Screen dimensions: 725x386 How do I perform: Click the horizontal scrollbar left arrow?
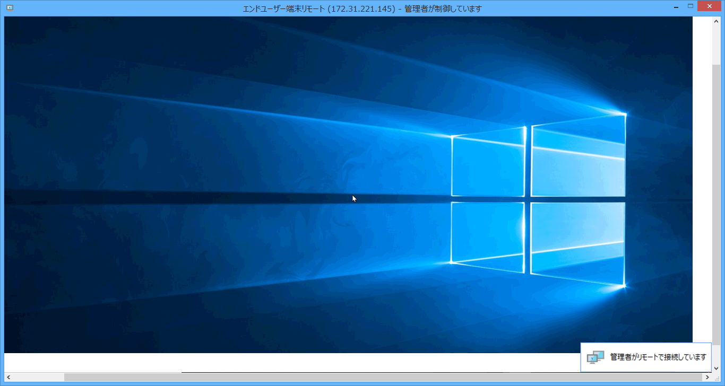point(8,377)
